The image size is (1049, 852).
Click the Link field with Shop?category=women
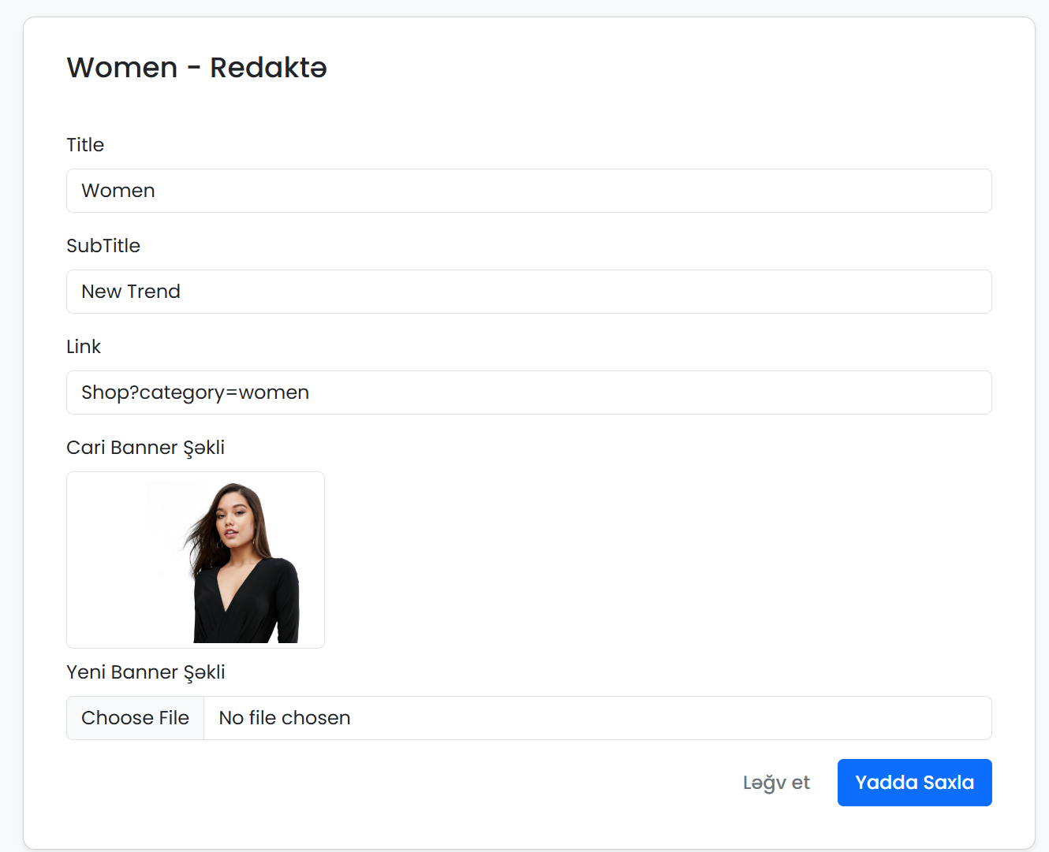[x=528, y=393]
